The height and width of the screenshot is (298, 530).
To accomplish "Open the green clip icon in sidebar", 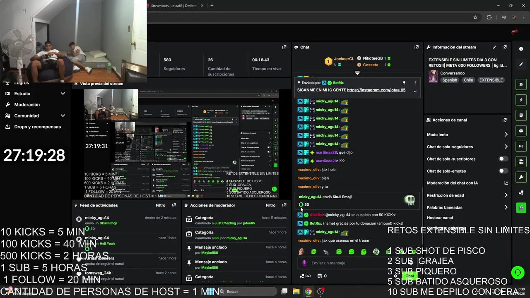I will pos(521,207).
